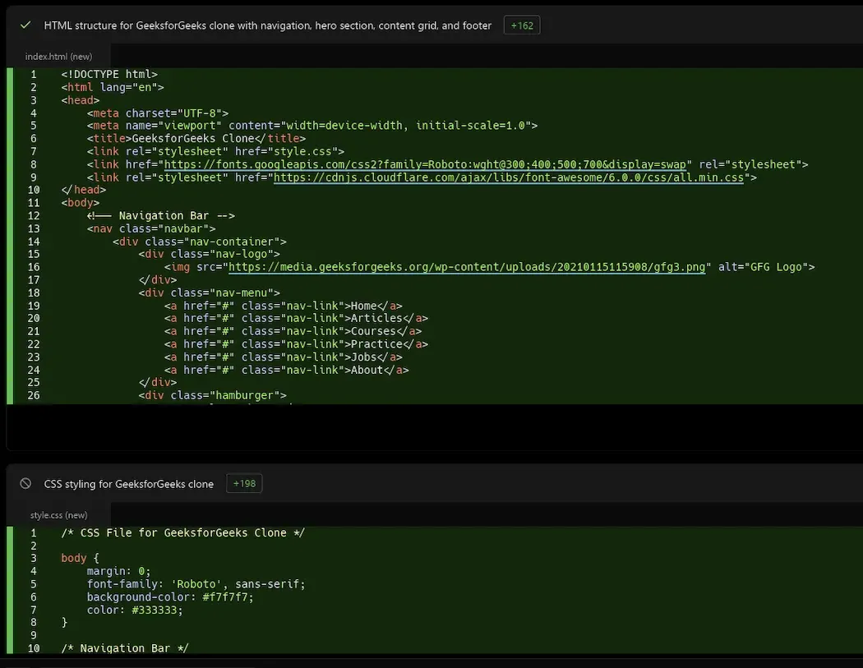
Task: Click the style.css file icon area
Action: (58, 514)
